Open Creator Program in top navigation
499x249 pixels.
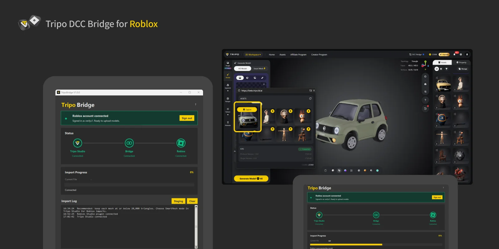[x=319, y=54]
